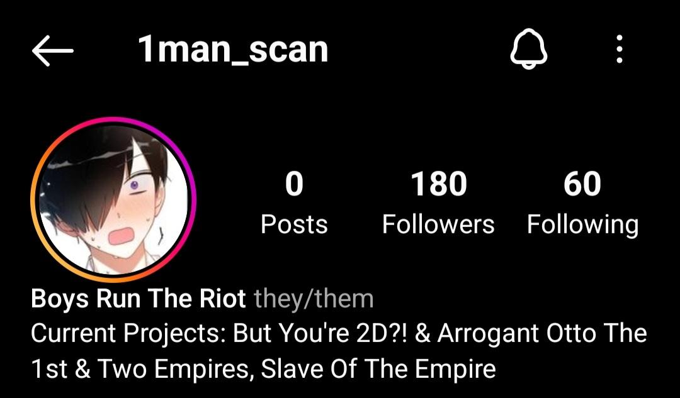The width and height of the screenshot is (680, 398).
Task: Tap the they/them pronouns text
Action: (x=314, y=299)
